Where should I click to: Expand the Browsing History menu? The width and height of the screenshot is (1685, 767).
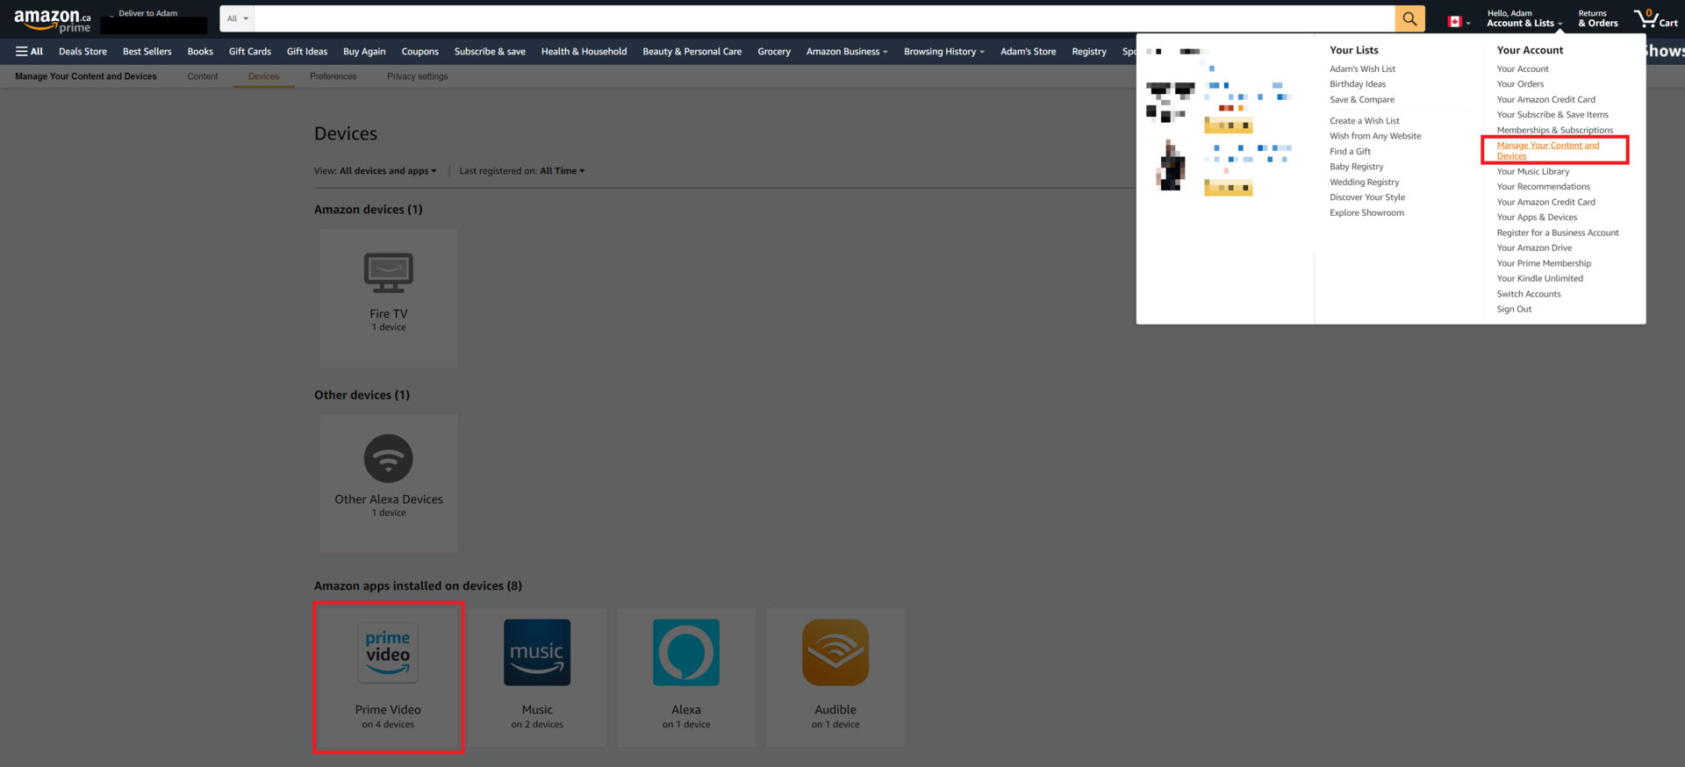tap(944, 52)
